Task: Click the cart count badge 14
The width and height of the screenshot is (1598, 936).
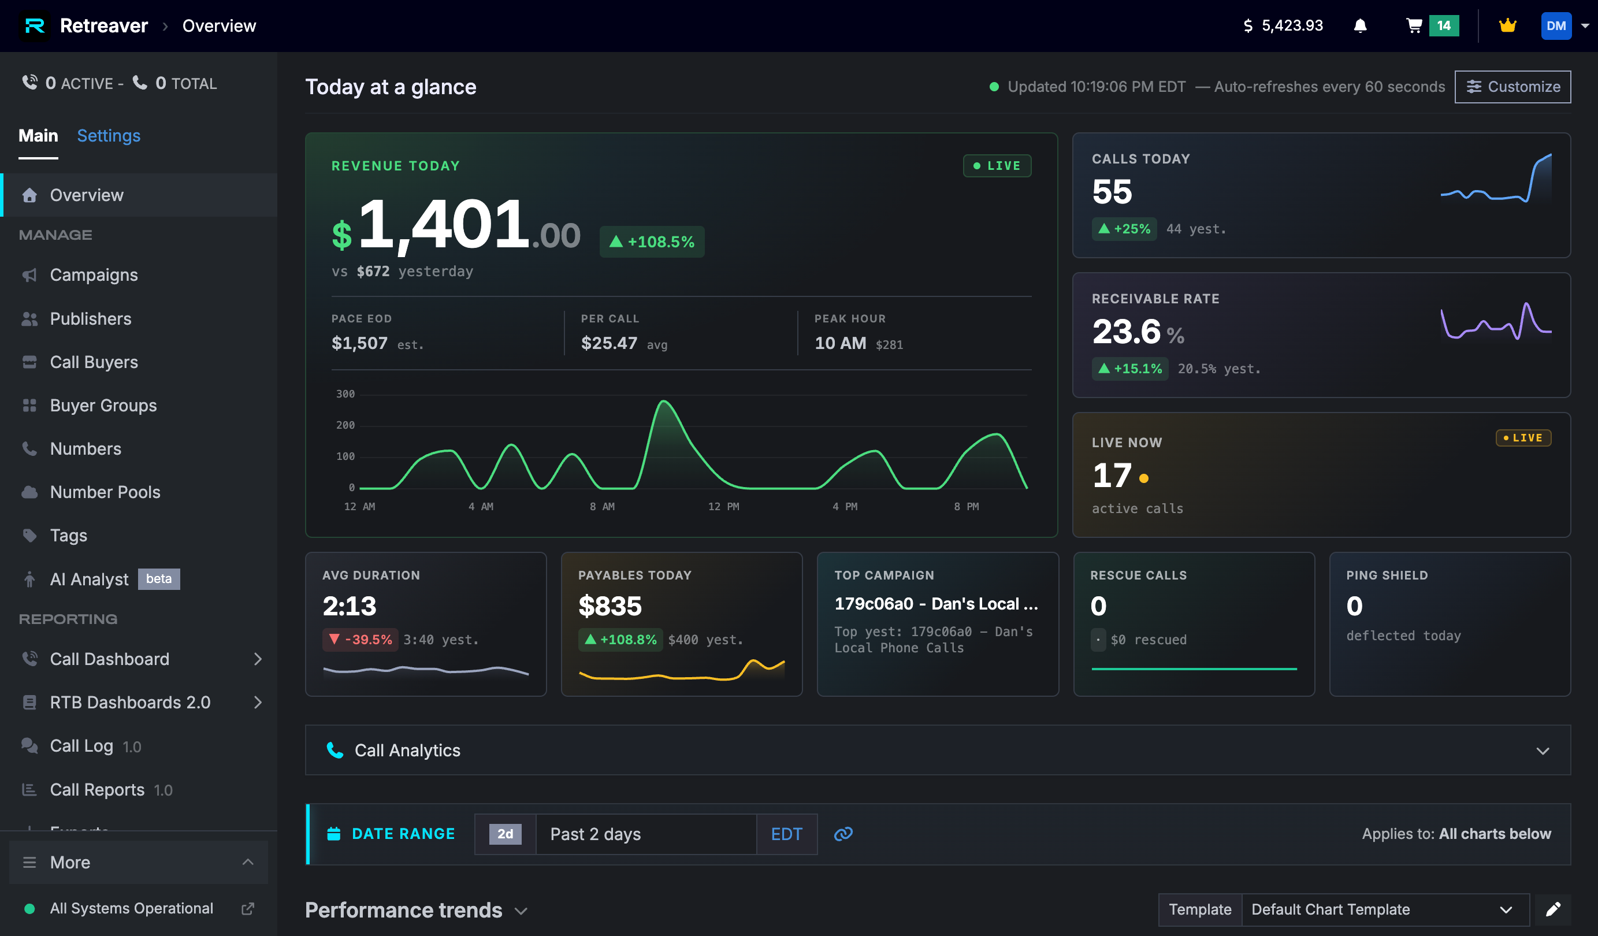Action: coord(1444,26)
